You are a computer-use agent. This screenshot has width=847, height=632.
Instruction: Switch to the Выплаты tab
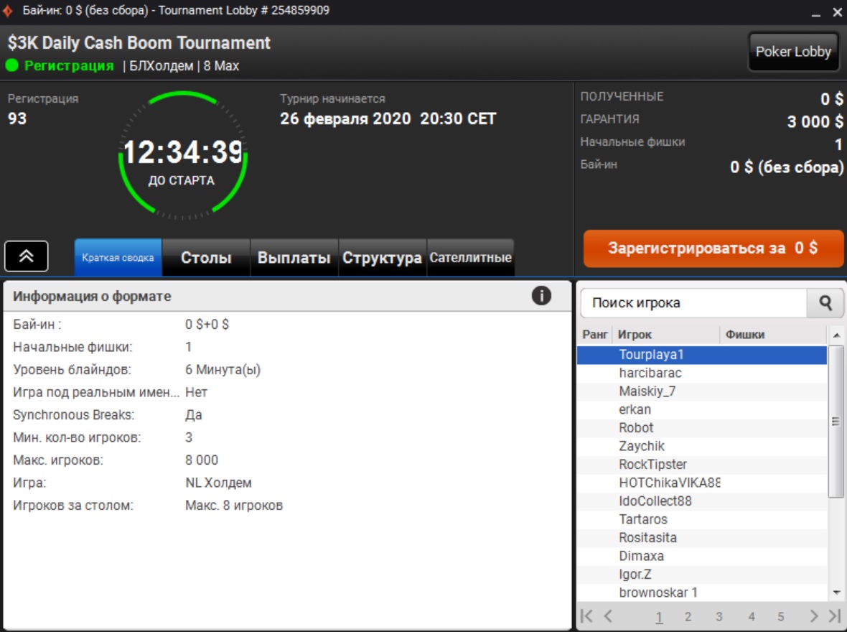point(294,258)
